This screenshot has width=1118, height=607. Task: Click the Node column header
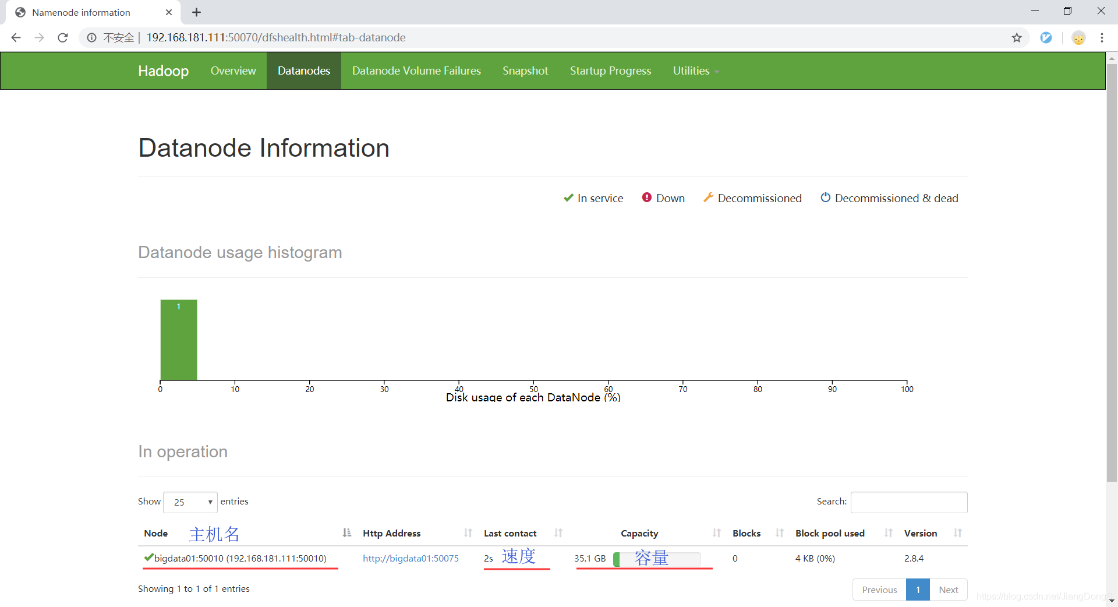click(x=155, y=533)
